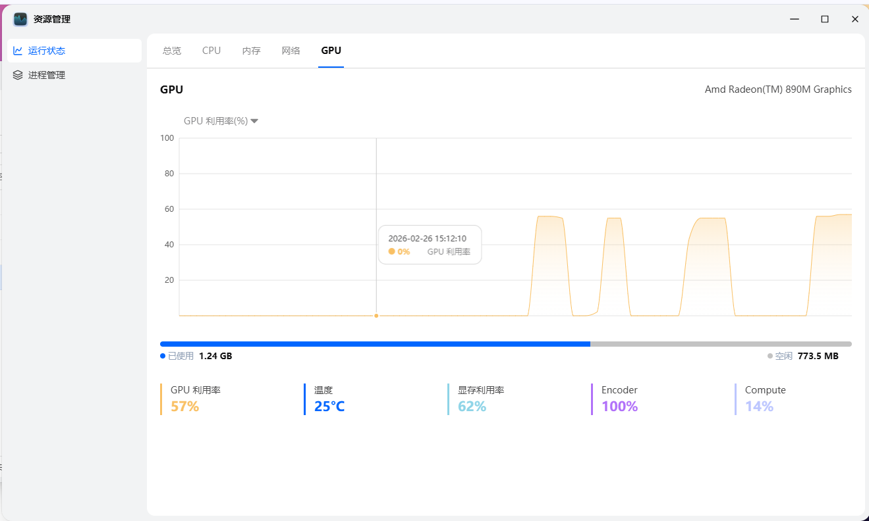Image resolution: width=869 pixels, height=521 pixels.
Task: Click the 温度 25°C stat
Action: click(329, 399)
